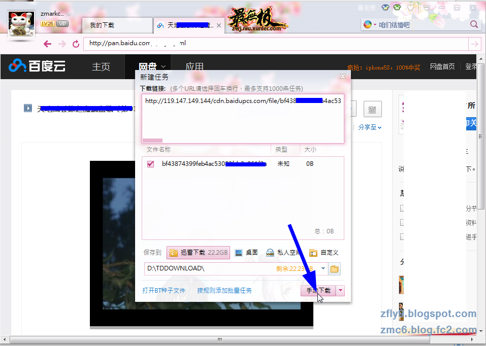The width and height of the screenshot is (486, 346).
Task: Select the bf43874399feb4ac53 file name
Action: pyautogui.click(x=214, y=164)
